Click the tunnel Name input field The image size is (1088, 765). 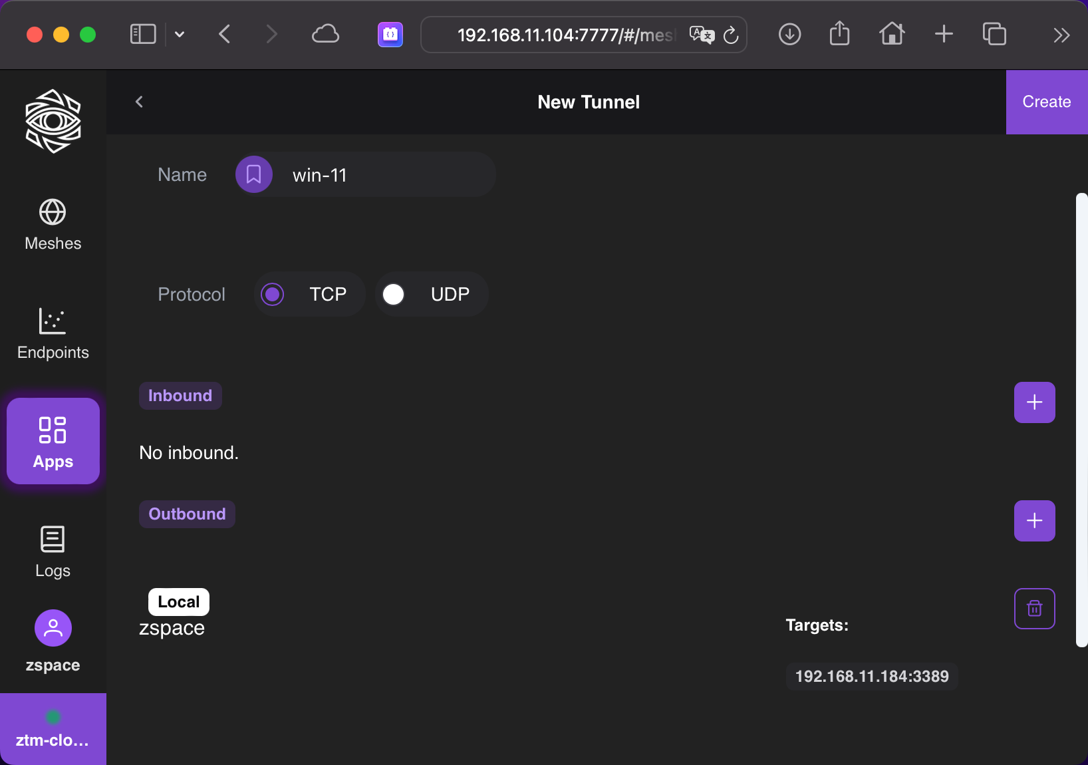tap(386, 175)
